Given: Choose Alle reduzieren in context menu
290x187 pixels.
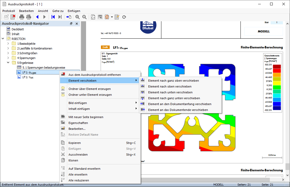Looking at the screenshot, I should tap(100, 180).
